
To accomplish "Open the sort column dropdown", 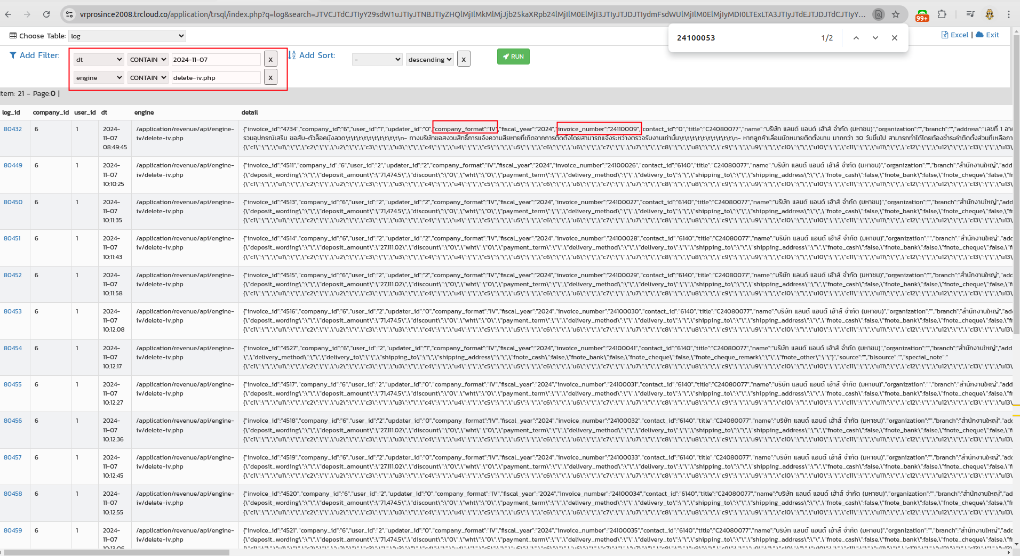I will coord(377,59).
